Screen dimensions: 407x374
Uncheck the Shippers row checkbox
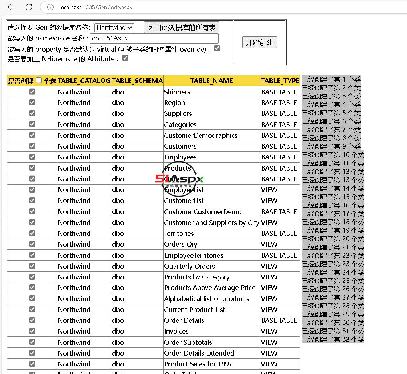point(32,92)
